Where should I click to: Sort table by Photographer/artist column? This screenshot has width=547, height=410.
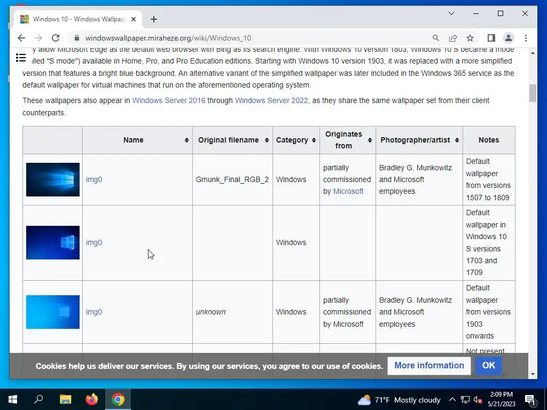coord(457,140)
